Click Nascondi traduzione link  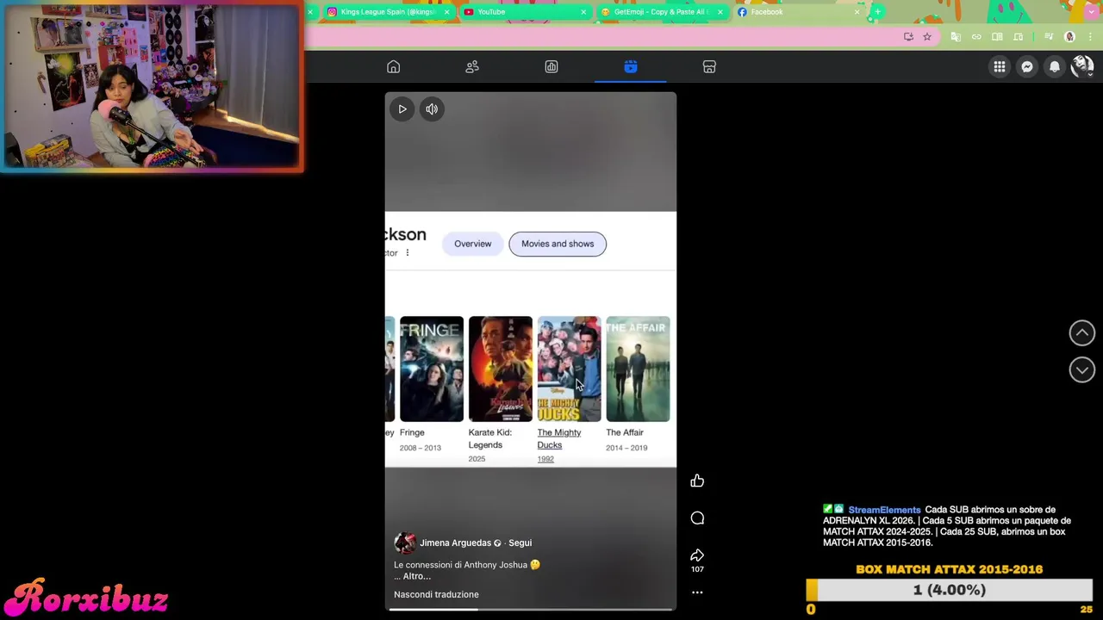pyautogui.click(x=436, y=594)
